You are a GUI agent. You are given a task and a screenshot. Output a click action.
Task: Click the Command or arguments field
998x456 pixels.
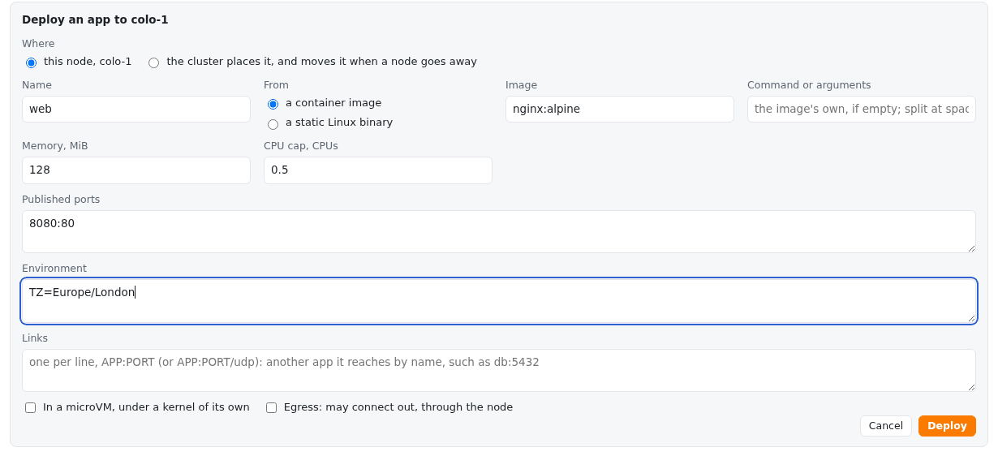click(862, 109)
